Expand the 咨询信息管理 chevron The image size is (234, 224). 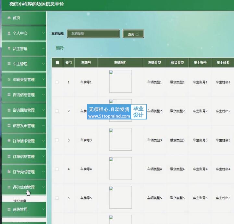[43, 94]
